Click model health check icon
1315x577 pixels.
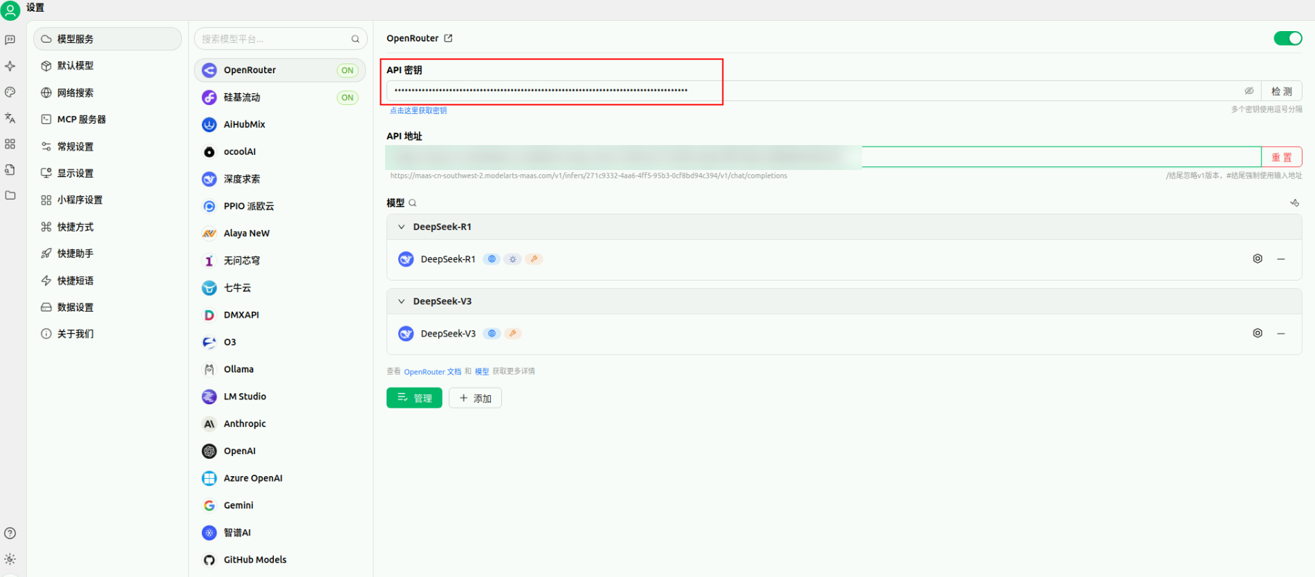[1294, 203]
